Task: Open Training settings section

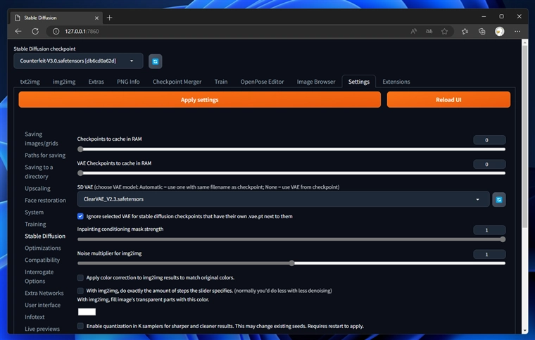Action: [35, 224]
